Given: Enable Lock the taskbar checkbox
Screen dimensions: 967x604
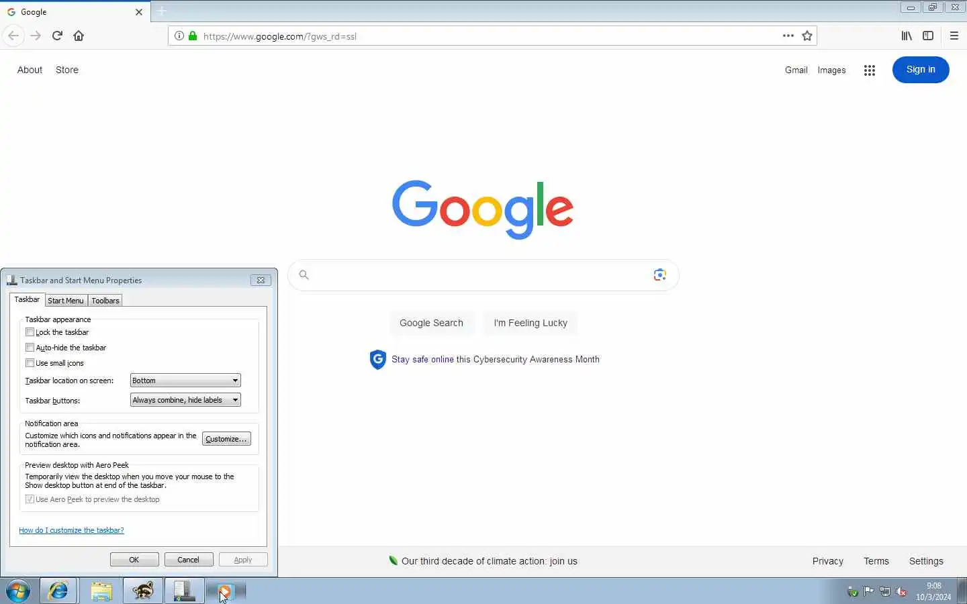Looking at the screenshot, I should [x=30, y=332].
